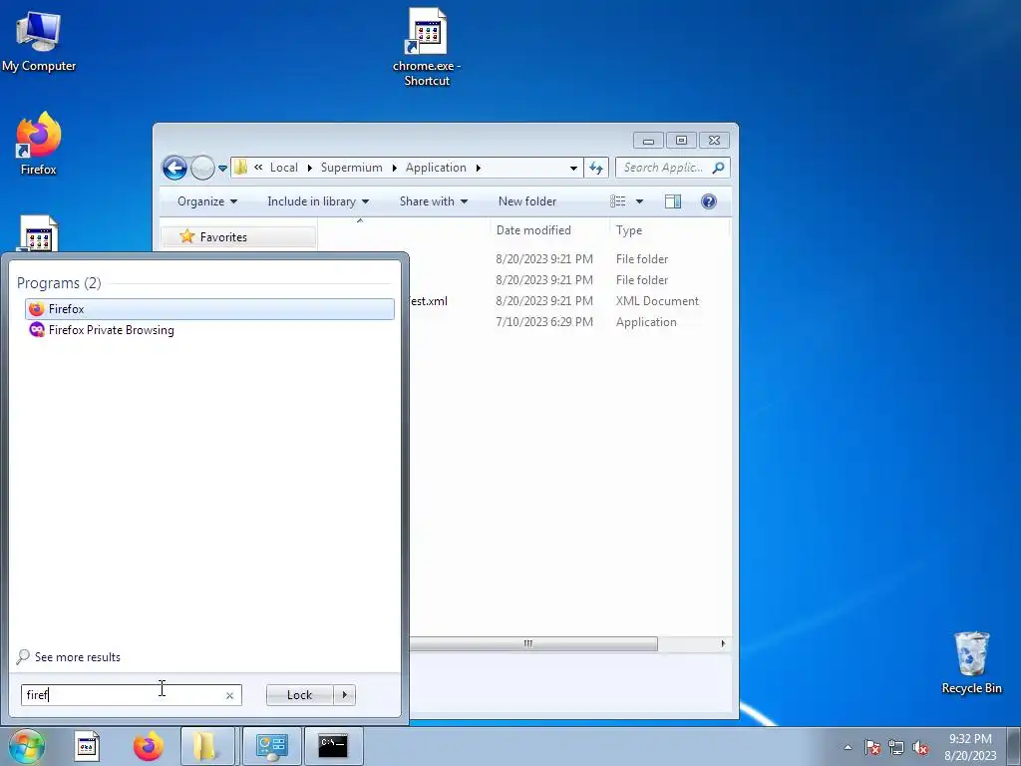Click the Programs (2) group header

pos(59,282)
